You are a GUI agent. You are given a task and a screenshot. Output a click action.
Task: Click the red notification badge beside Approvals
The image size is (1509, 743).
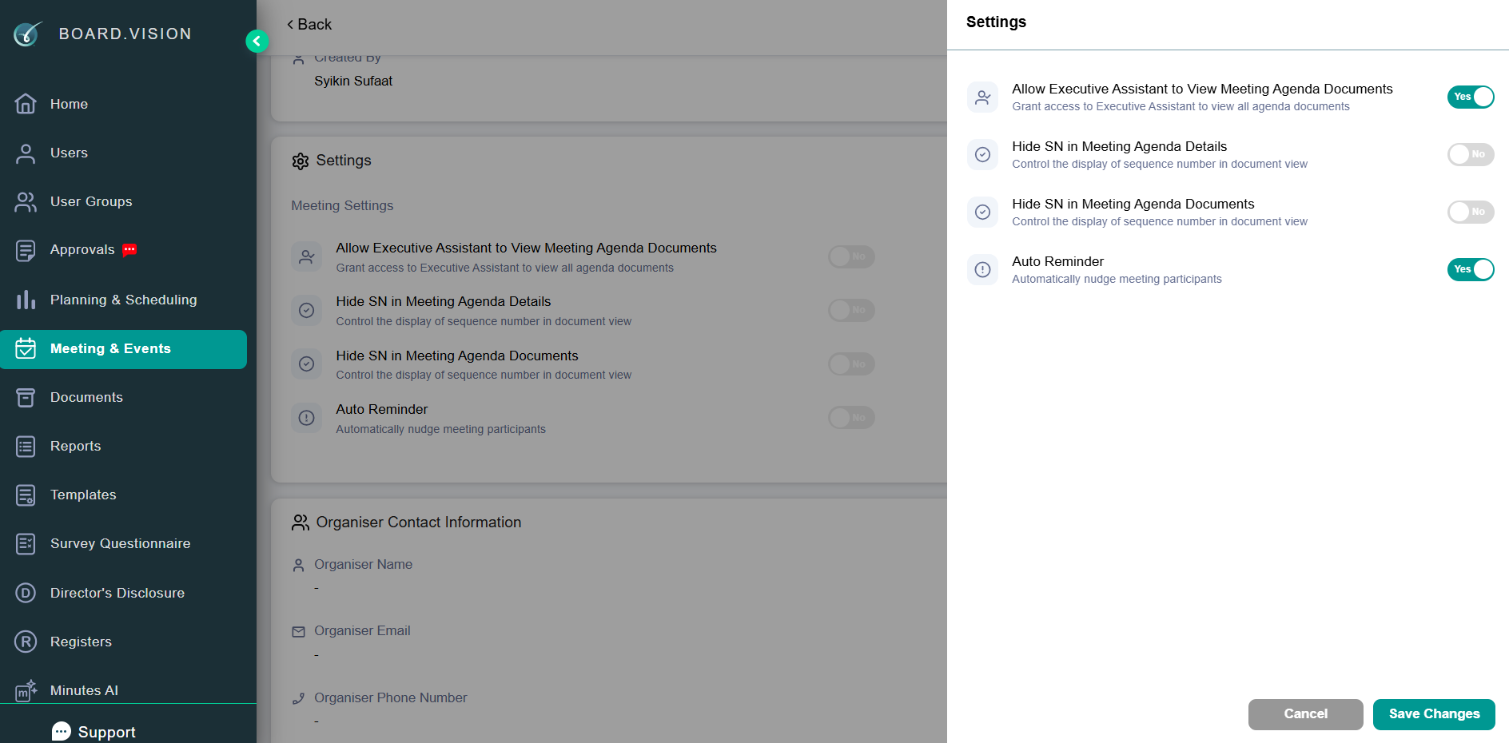[129, 250]
